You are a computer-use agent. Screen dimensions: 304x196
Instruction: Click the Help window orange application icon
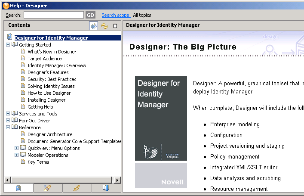(x=6, y=6)
